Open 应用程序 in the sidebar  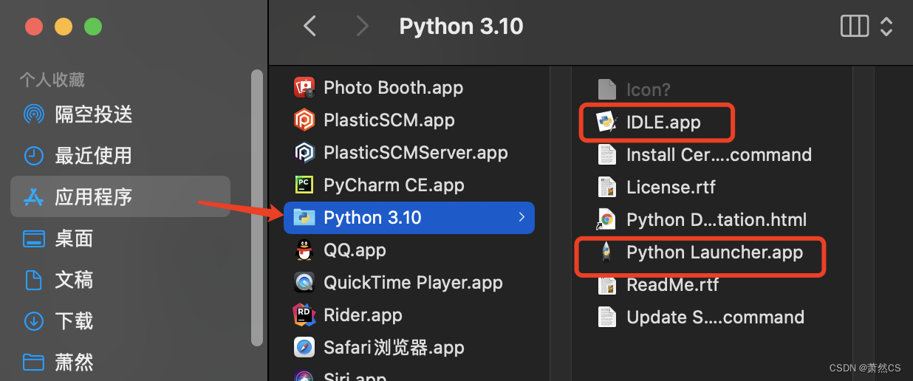point(93,197)
